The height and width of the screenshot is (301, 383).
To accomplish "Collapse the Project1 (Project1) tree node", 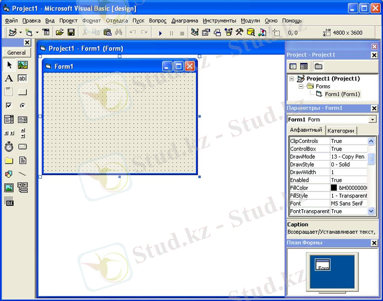I will (291, 79).
